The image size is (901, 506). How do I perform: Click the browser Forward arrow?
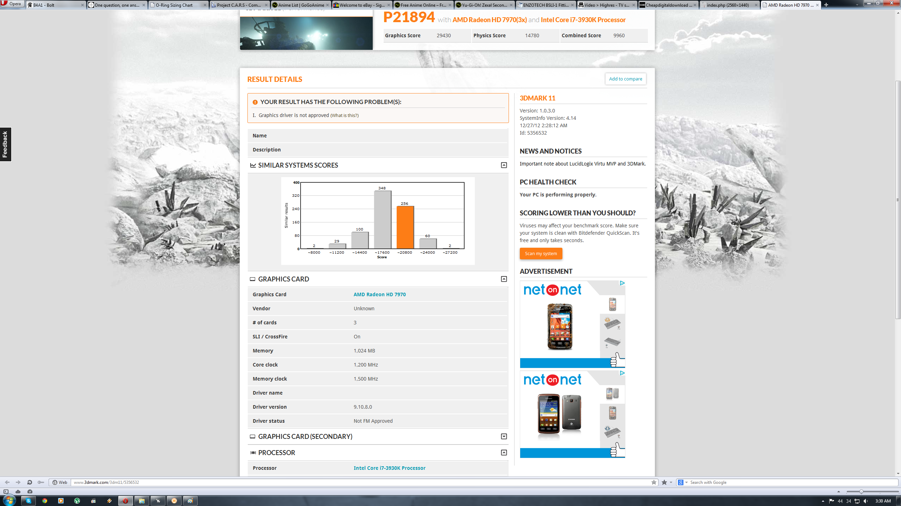pyautogui.click(x=18, y=482)
